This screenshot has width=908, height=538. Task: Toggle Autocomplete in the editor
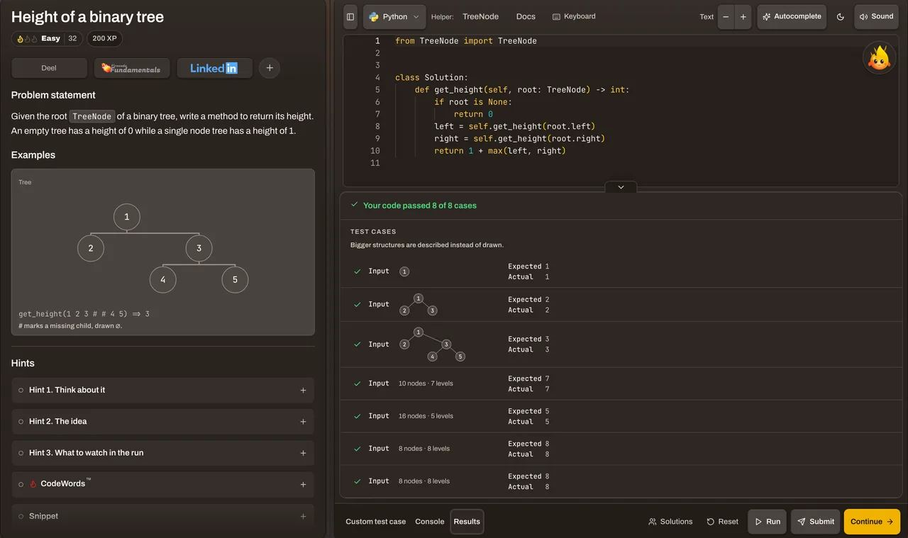(x=792, y=17)
